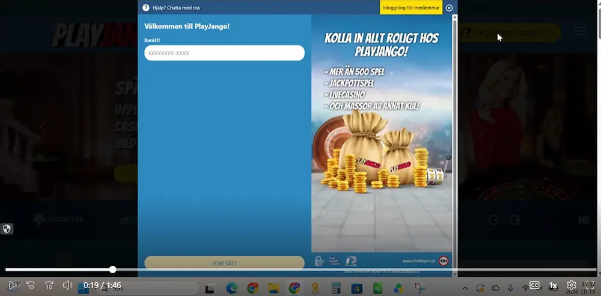
Task: Open the Maps pin app on taskbar
Action: (315, 288)
